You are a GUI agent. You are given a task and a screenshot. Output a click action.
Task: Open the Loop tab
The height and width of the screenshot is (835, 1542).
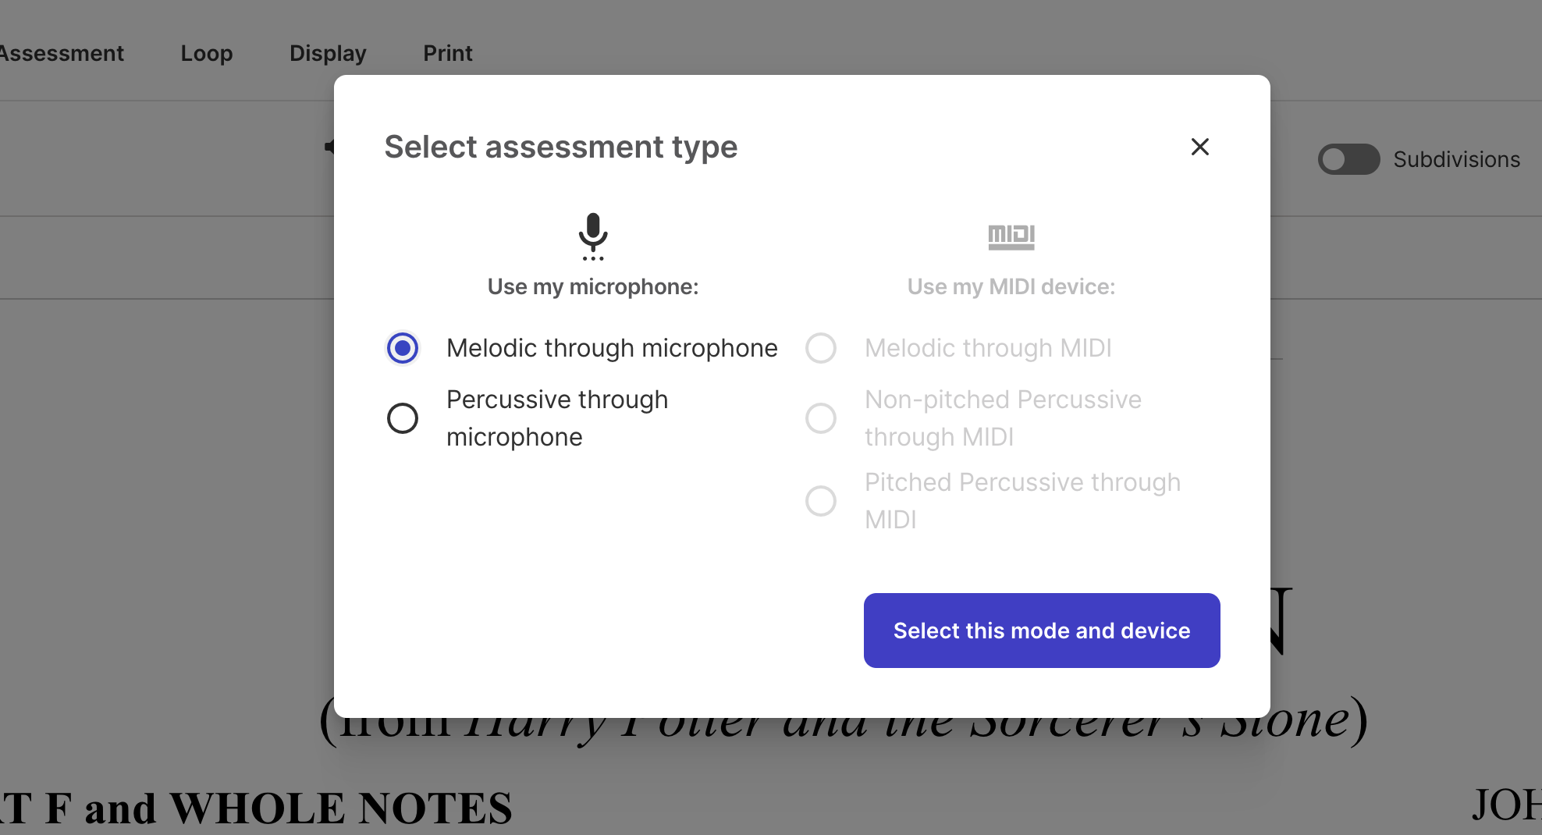[x=207, y=53]
